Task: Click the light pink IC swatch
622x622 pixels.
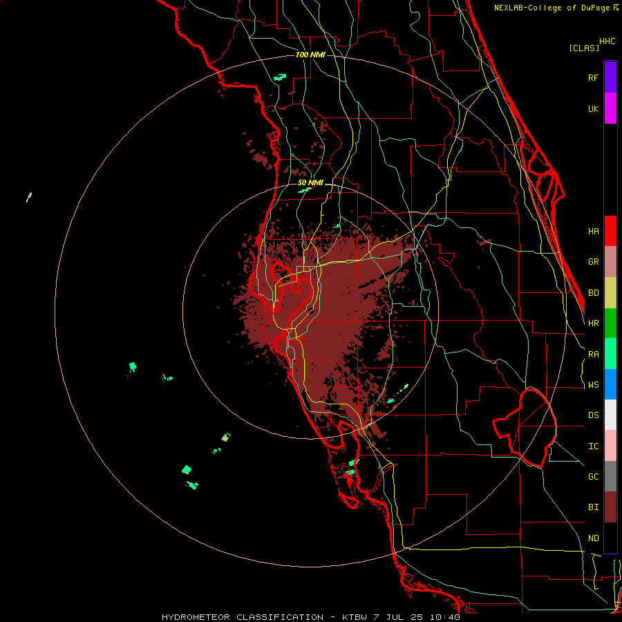Action: [x=610, y=446]
